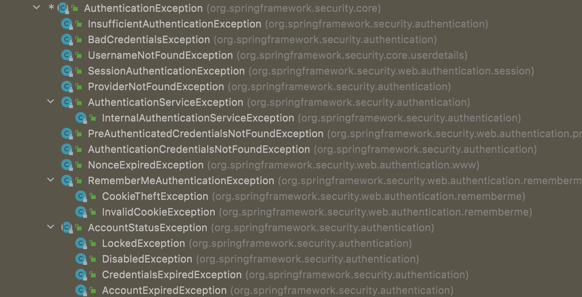
Task: Select SessionAuthenticationException in the hierarchy
Action: pyautogui.click(x=166, y=71)
